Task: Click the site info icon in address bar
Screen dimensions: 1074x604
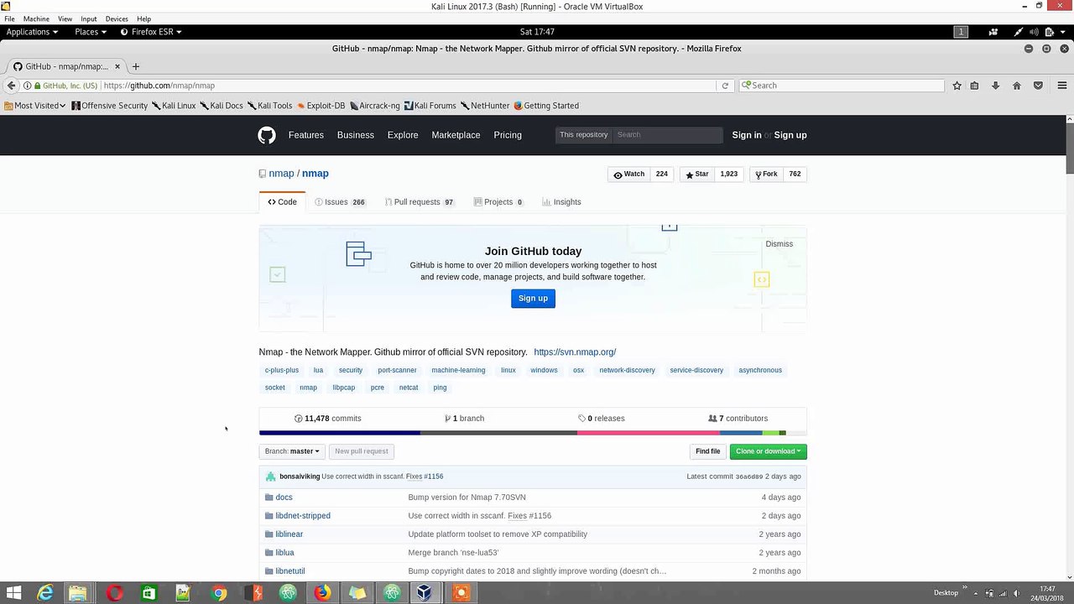Action: tap(28, 86)
